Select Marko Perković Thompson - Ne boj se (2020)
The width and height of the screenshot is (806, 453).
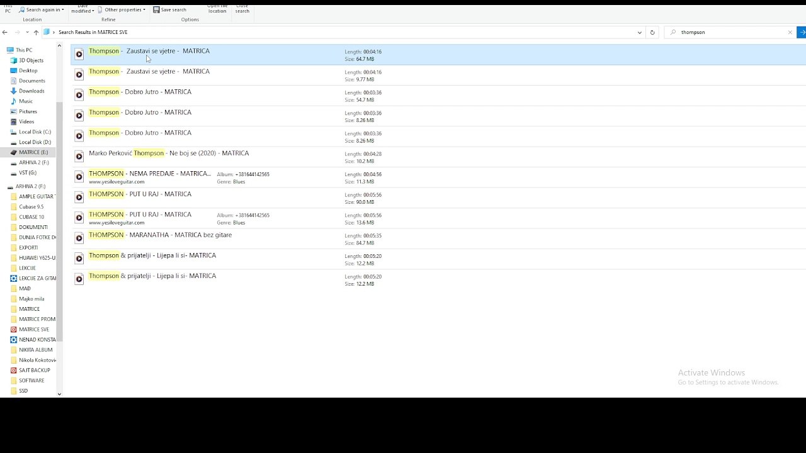coord(438,157)
